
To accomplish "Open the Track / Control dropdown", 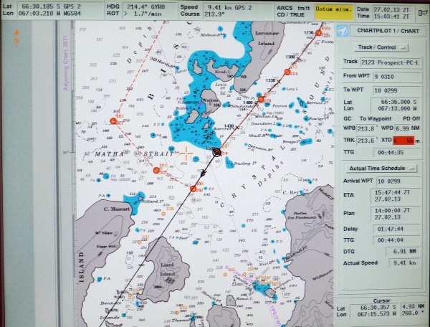I will click(381, 47).
